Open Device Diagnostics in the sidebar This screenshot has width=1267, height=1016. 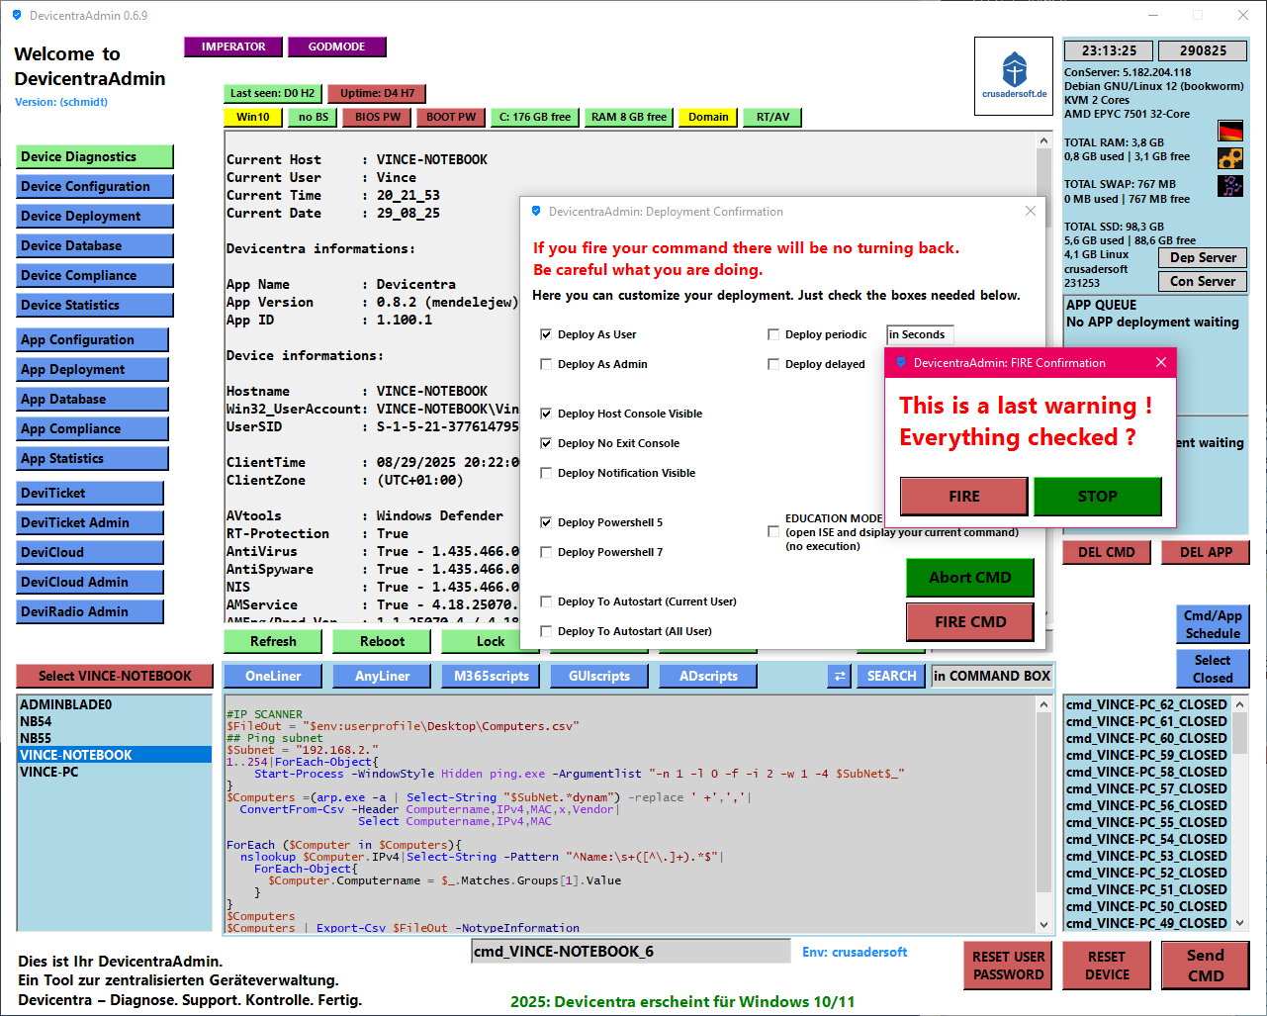[x=95, y=156]
